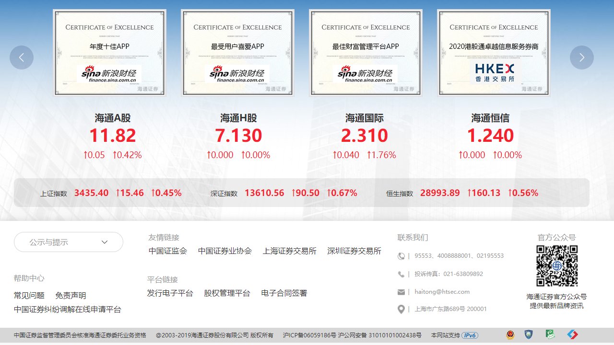This screenshot has height=345, width=614.
Task: Open 中国证券纠纷调解在线申请平台 link
Action: 68,310
